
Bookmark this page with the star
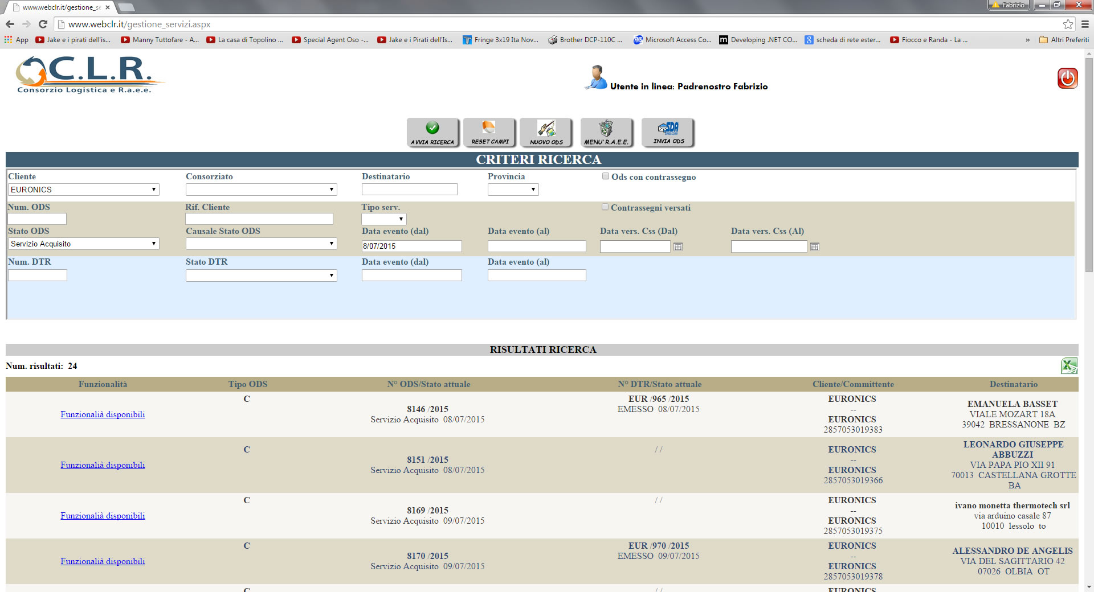[x=1068, y=24]
